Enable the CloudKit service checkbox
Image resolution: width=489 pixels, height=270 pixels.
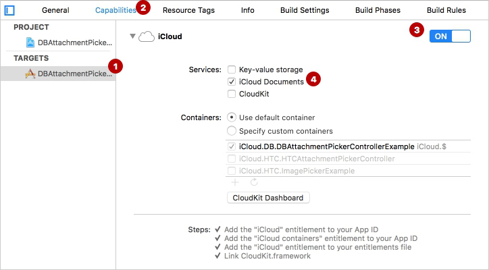point(232,94)
